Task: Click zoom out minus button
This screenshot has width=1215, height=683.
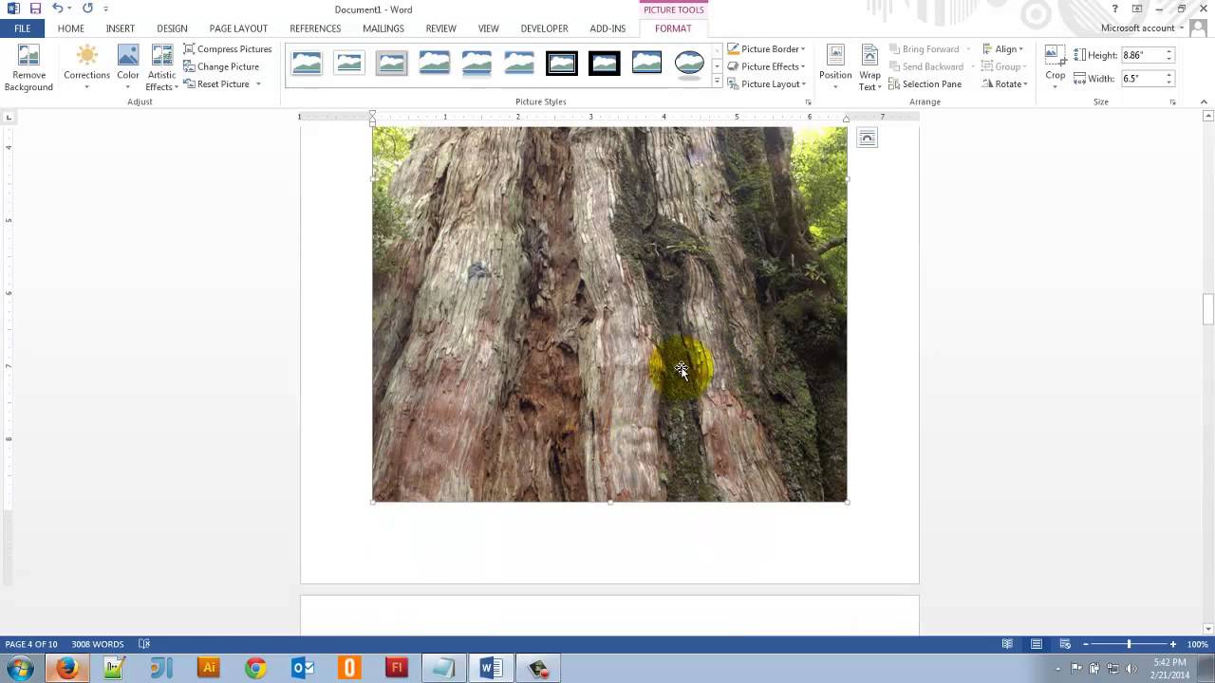Action: 1086,644
